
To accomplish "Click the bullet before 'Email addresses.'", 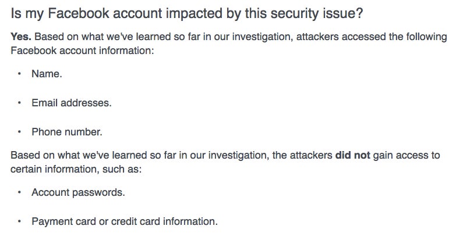I will 19,103.
